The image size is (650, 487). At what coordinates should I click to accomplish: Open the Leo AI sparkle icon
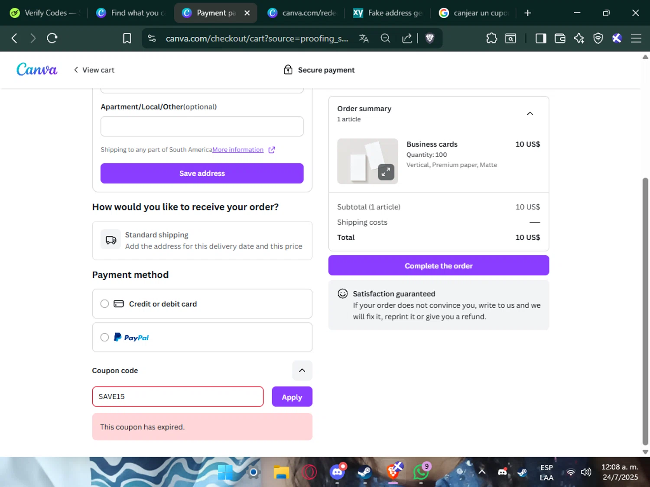579,39
